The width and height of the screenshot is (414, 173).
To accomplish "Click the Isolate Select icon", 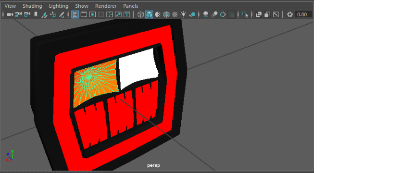I will [245, 14].
